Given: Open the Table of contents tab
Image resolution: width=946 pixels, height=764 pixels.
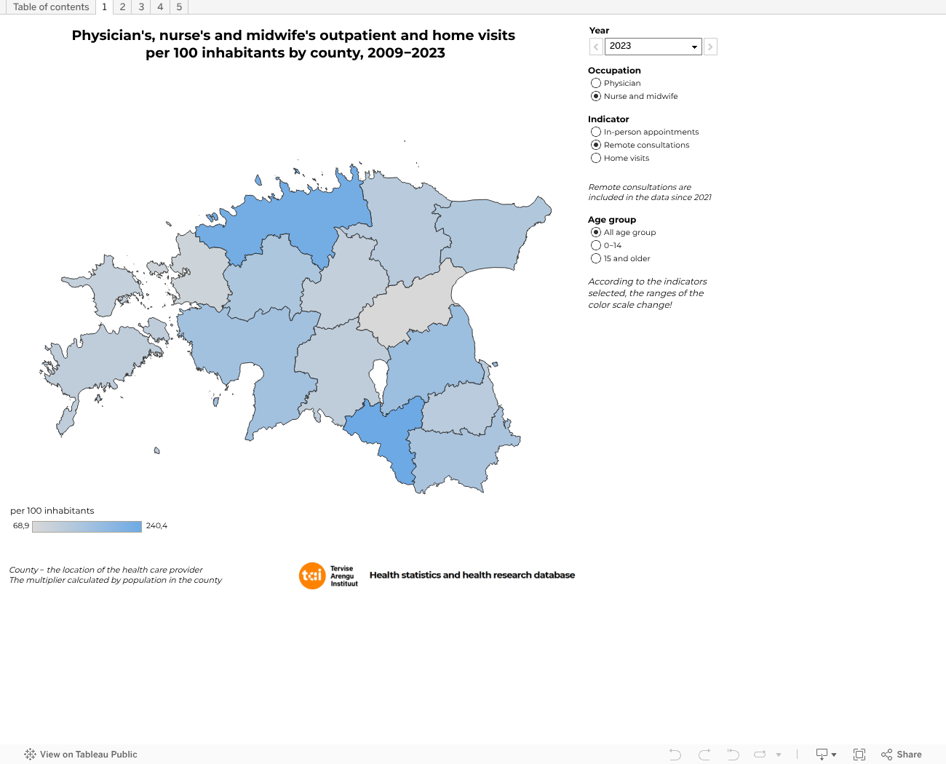Looking at the screenshot, I should pyautogui.click(x=51, y=7).
